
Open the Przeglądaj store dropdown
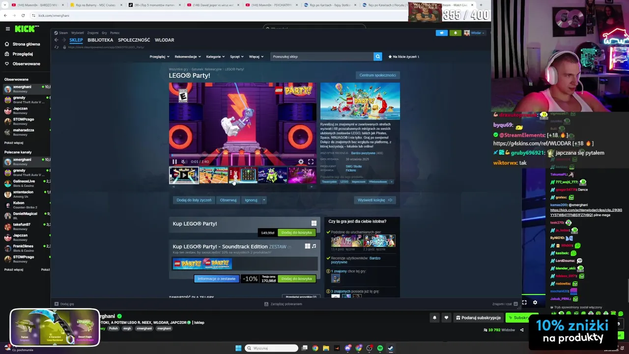pyautogui.click(x=159, y=57)
